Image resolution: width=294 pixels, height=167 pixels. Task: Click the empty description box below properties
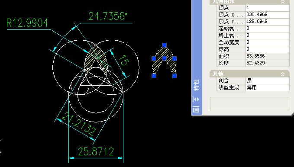click(250, 104)
